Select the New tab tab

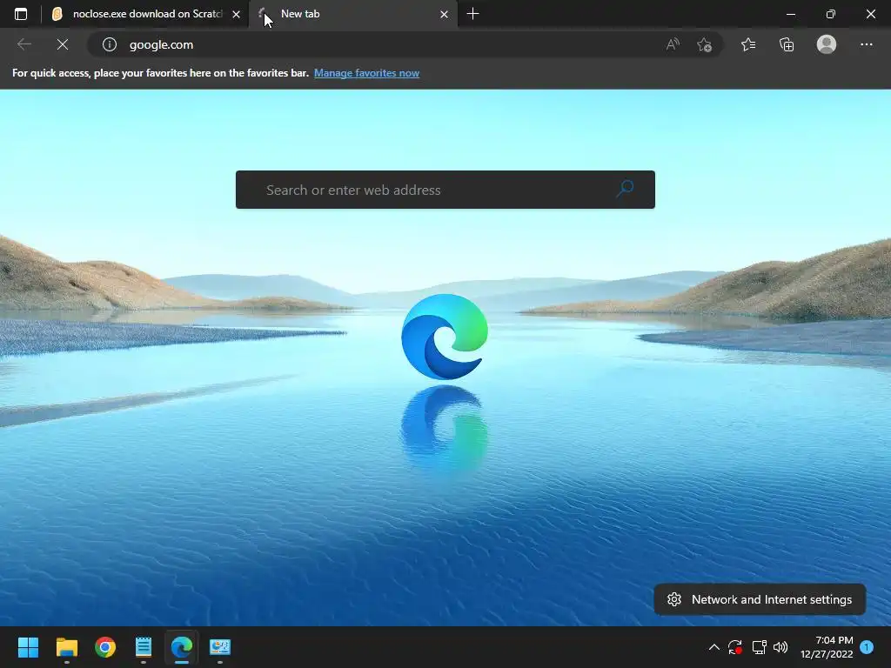point(352,14)
